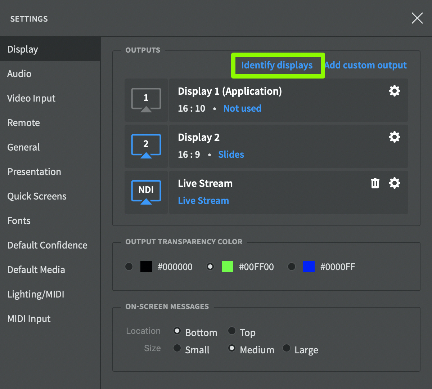Viewport: 432px width, 389px height.
Task: Click the green #00FF00 color swatch
Action: [227, 267]
